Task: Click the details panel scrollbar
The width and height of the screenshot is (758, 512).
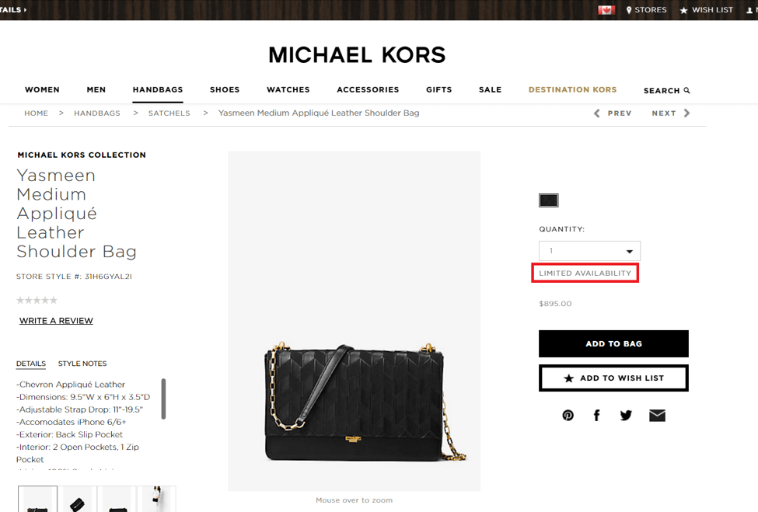Action: [x=163, y=399]
